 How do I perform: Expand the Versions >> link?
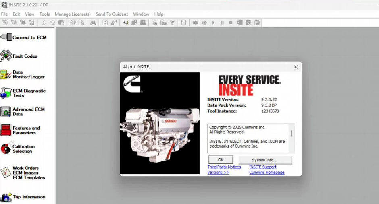(218, 172)
